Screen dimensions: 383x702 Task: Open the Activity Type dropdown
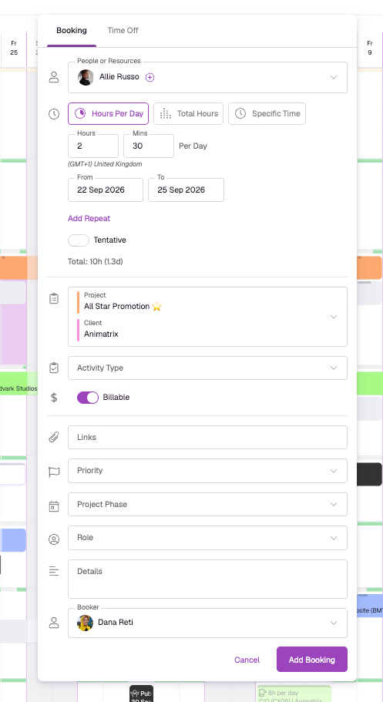point(207,368)
